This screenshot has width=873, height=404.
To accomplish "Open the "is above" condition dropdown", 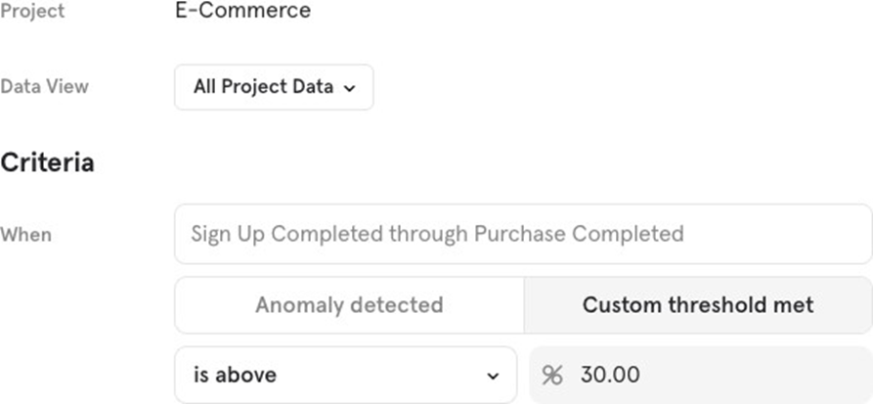I will point(345,375).
